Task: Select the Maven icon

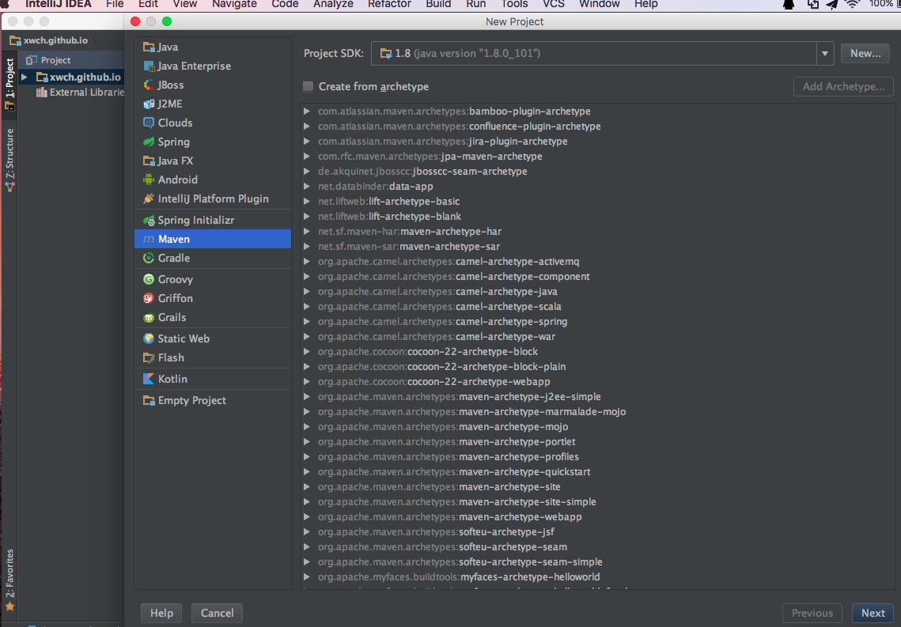Action: click(x=149, y=239)
